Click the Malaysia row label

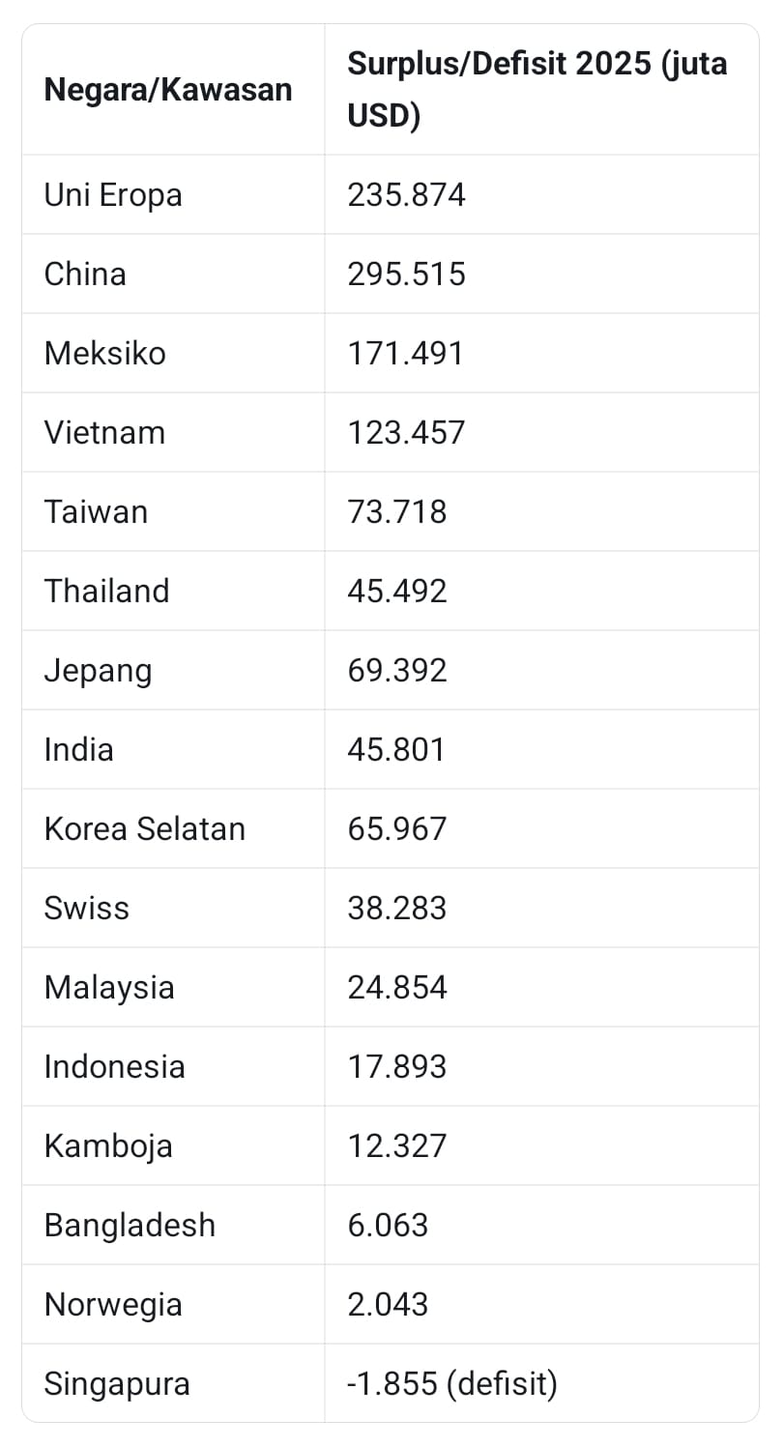point(109,988)
